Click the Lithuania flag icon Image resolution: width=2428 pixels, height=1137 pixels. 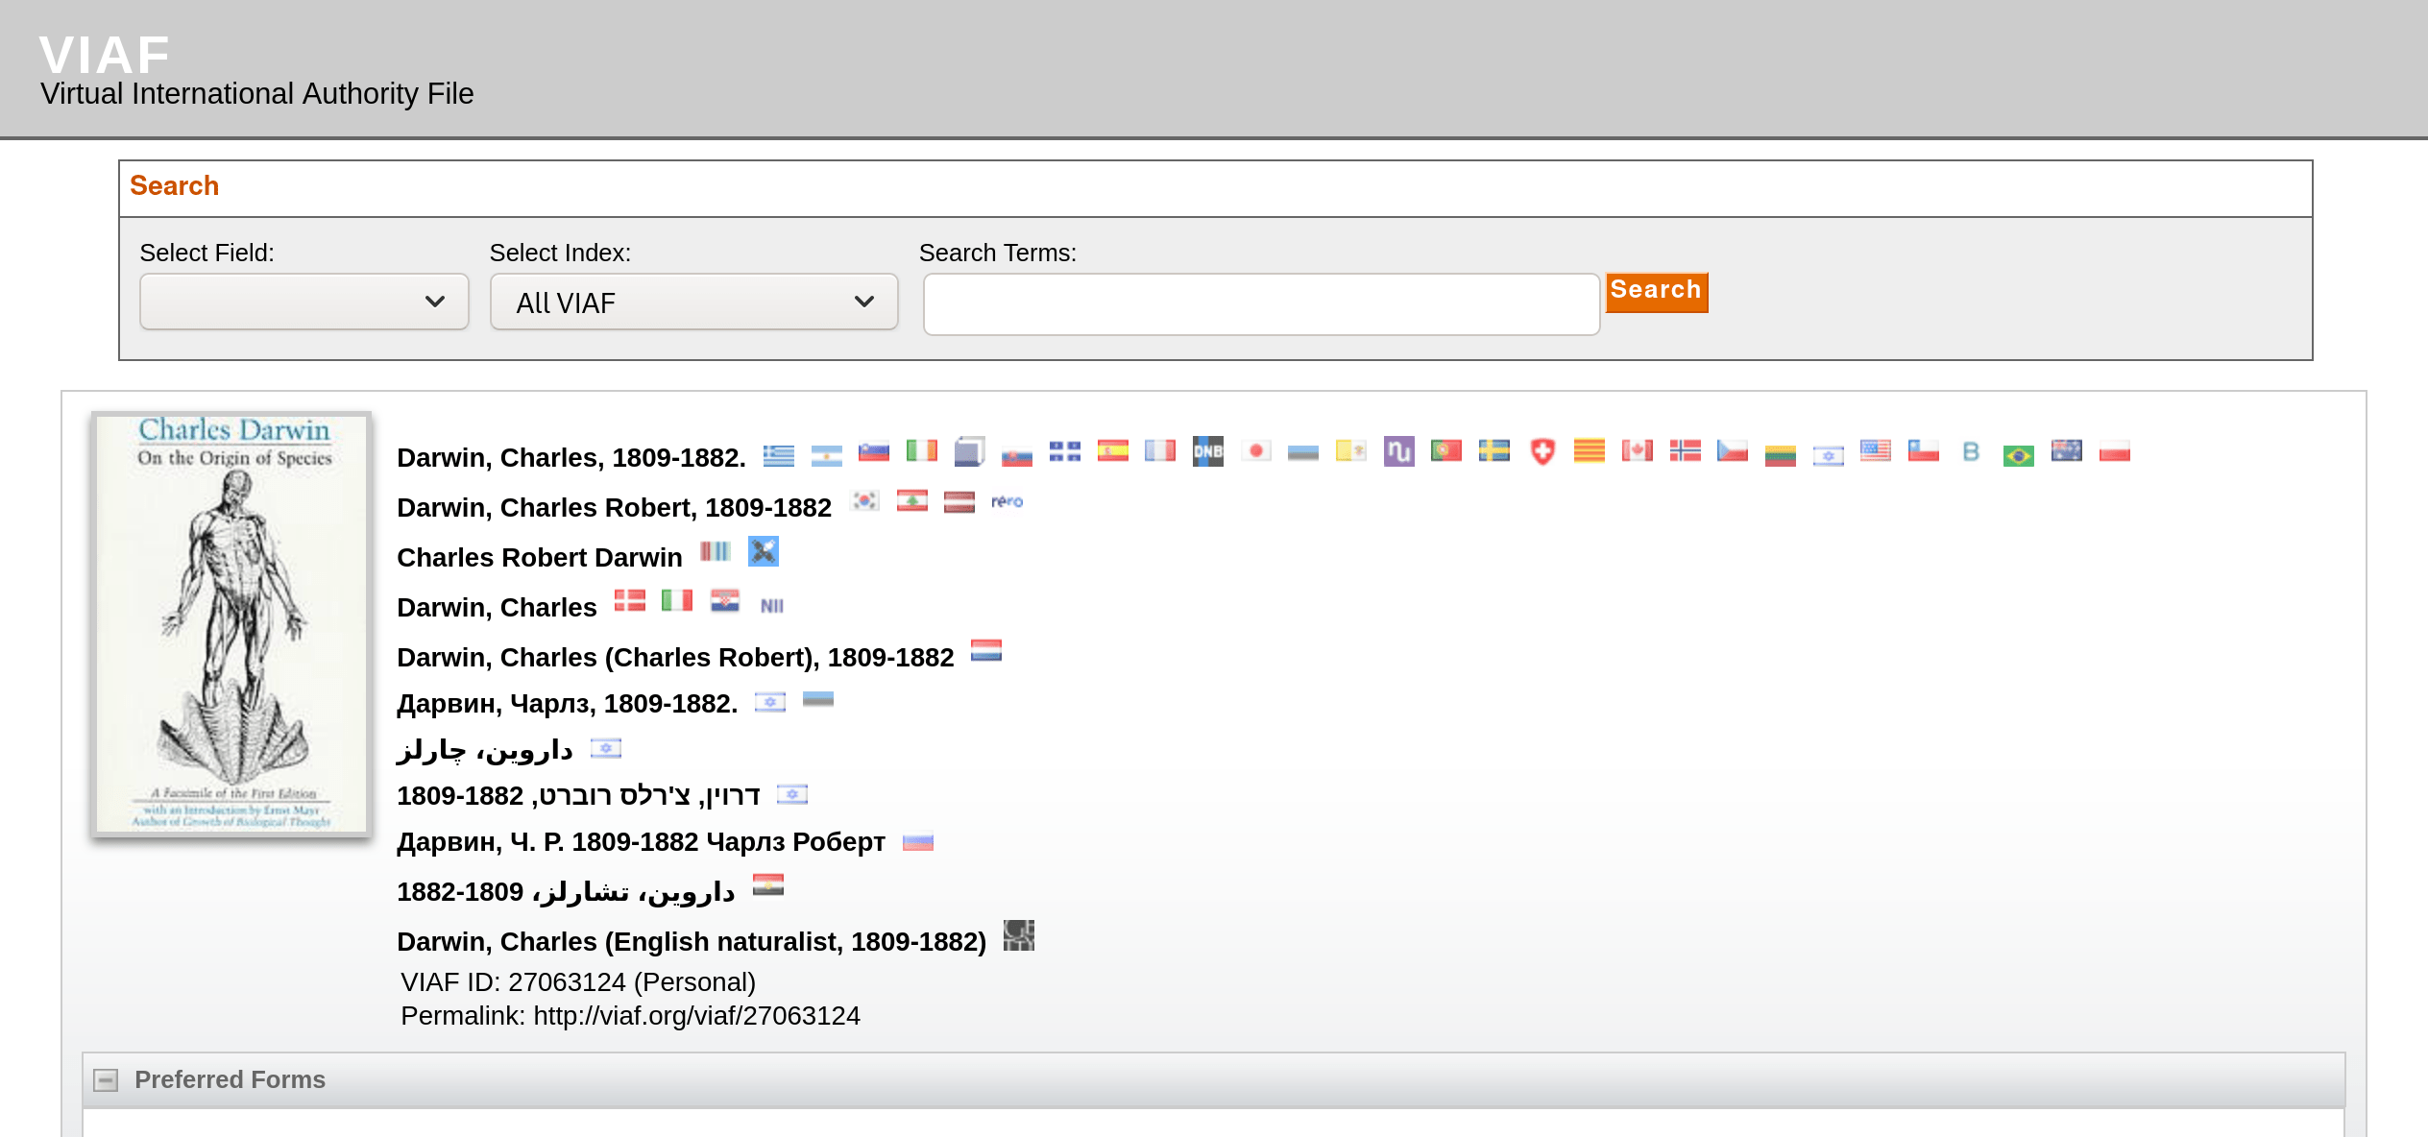(x=1780, y=455)
